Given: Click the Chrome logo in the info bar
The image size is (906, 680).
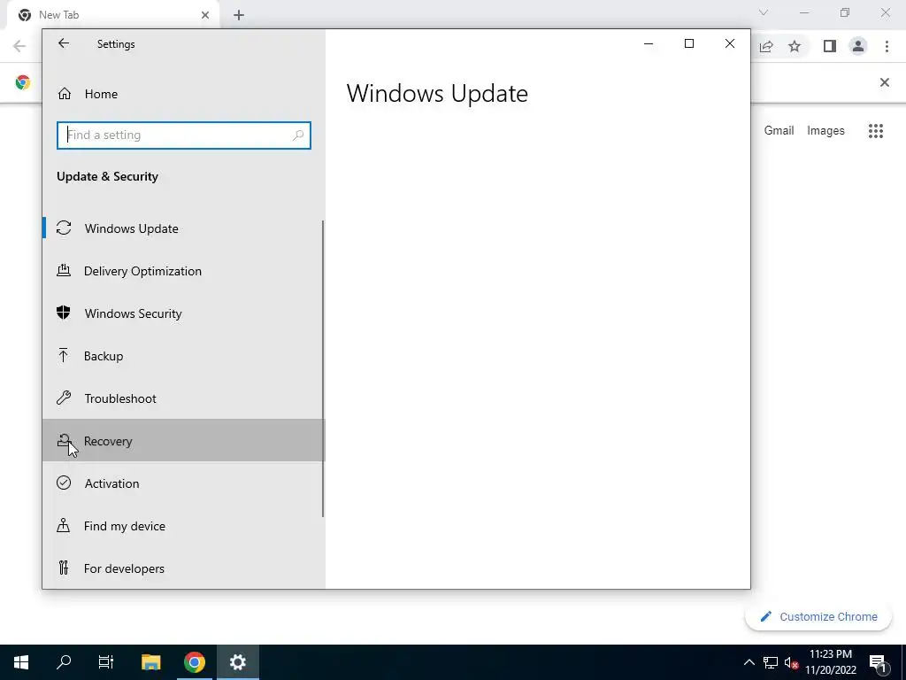Looking at the screenshot, I should [23, 82].
